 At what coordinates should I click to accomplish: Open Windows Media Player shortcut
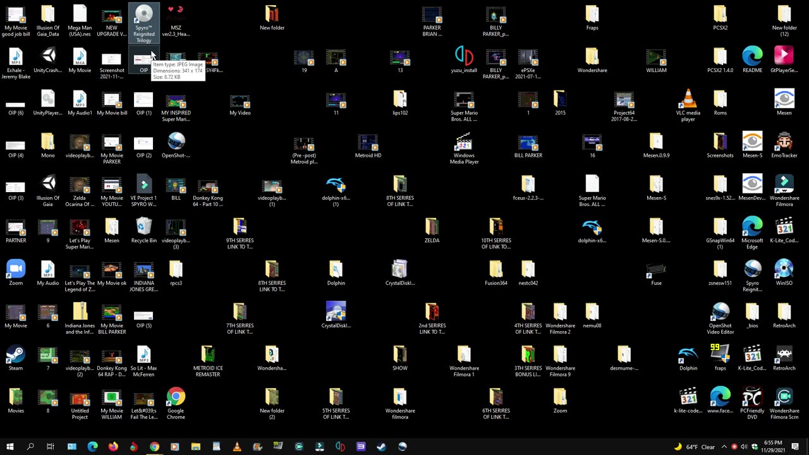pyautogui.click(x=464, y=149)
